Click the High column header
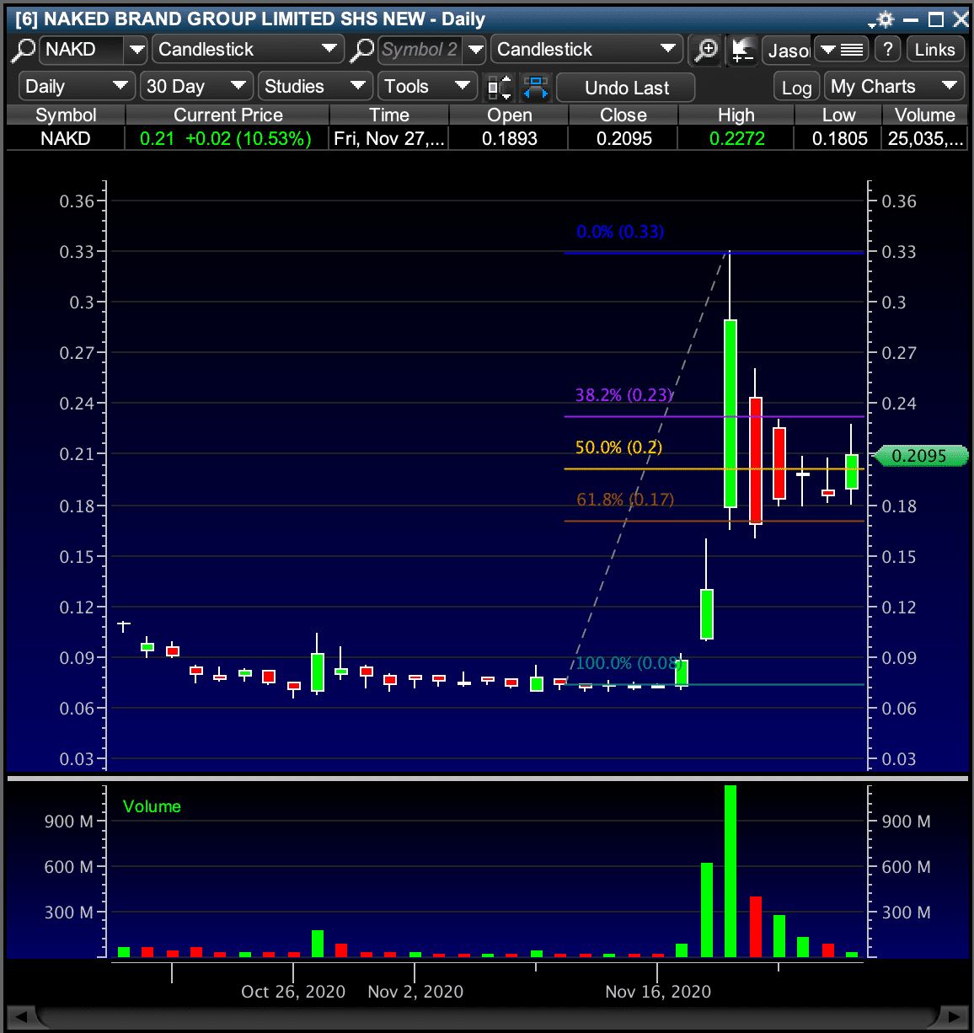974x1033 pixels. 736,115
